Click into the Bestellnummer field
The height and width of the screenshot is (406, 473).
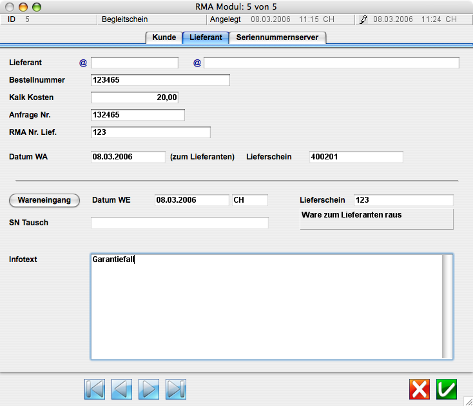[x=160, y=80]
